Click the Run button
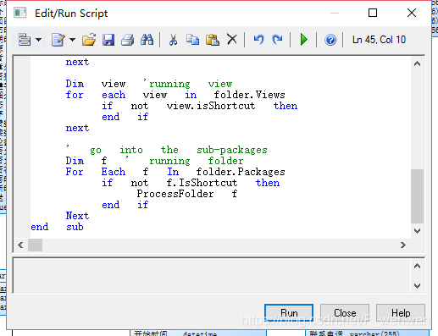Viewport: 438px width, 336px height. [289, 313]
